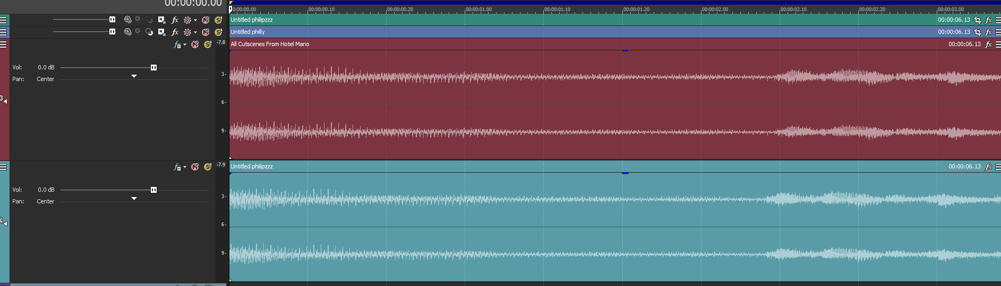This screenshot has width=1001, height=286.
Task: Mute the first video track
Action: click(206, 20)
